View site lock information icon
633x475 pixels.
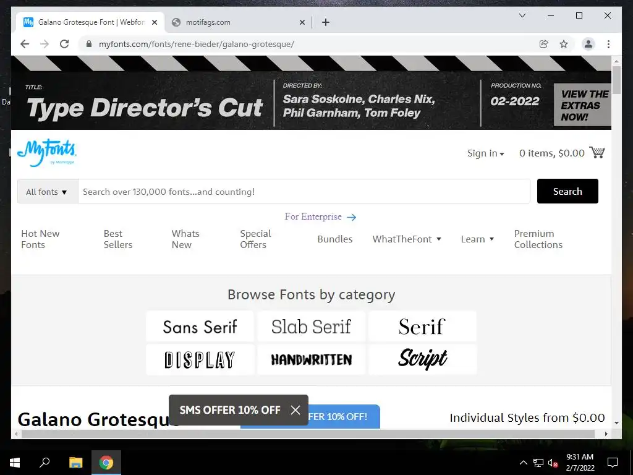tap(89, 44)
